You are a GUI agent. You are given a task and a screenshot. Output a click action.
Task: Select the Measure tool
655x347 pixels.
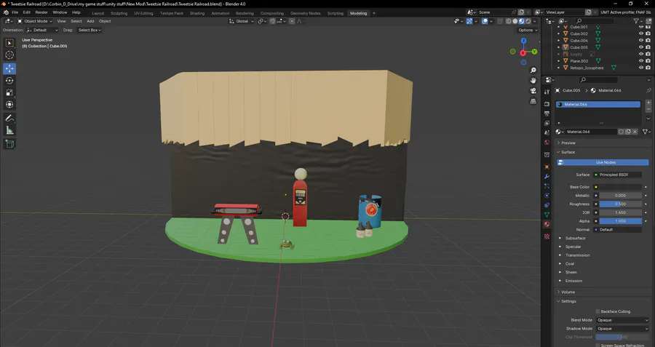9,131
